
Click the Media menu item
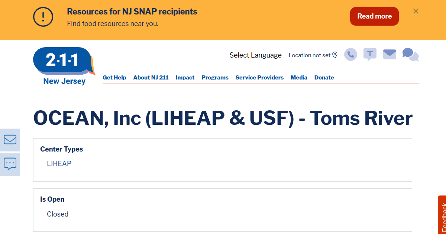click(299, 78)
